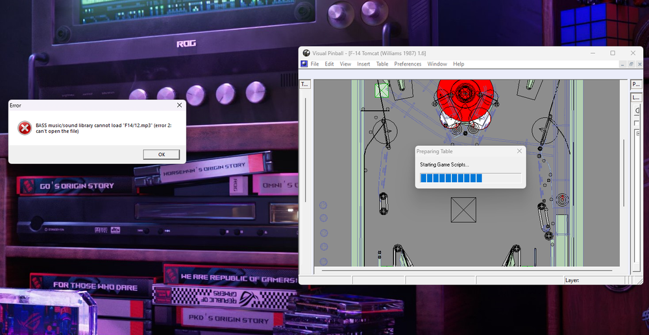Click OK in the Error dialog

(162, 154)
